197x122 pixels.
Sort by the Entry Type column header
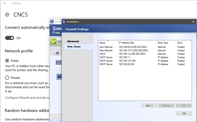[166, 43]
